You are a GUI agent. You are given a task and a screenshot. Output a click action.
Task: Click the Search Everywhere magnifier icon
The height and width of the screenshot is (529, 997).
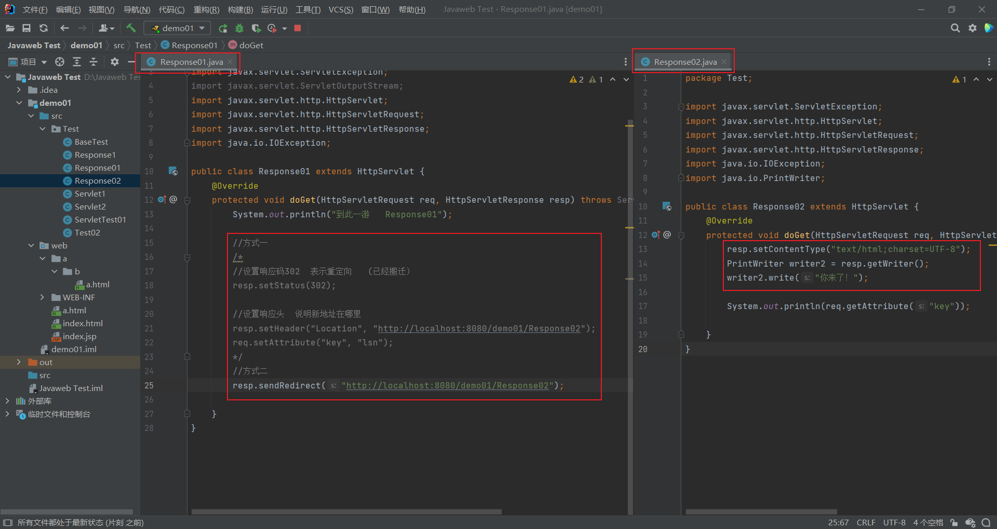coord(955,28)
